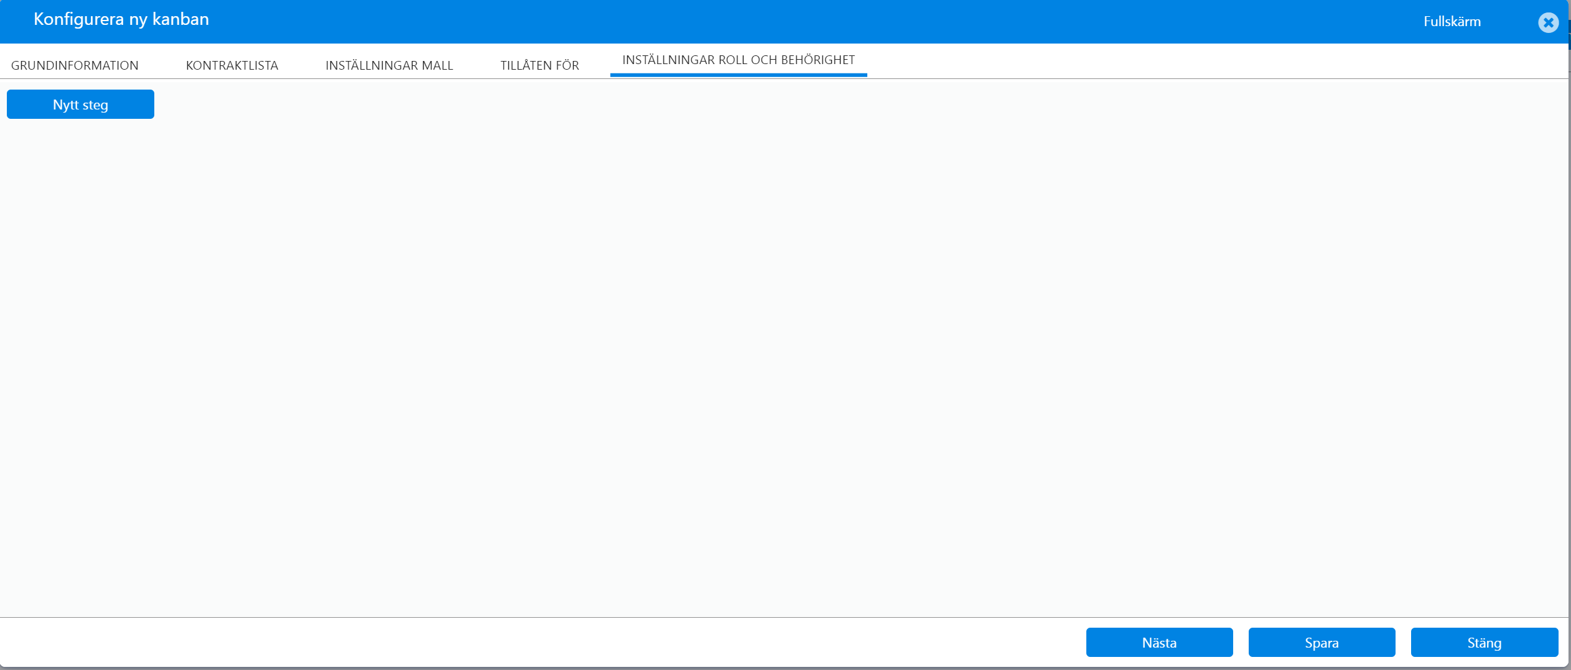The image size is (1571, 670).
Task: Click the Nästa button
Action: point(1159,643)
